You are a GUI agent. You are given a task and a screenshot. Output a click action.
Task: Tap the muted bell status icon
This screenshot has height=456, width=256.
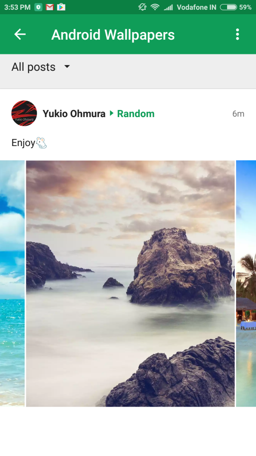tap(143, 7)
